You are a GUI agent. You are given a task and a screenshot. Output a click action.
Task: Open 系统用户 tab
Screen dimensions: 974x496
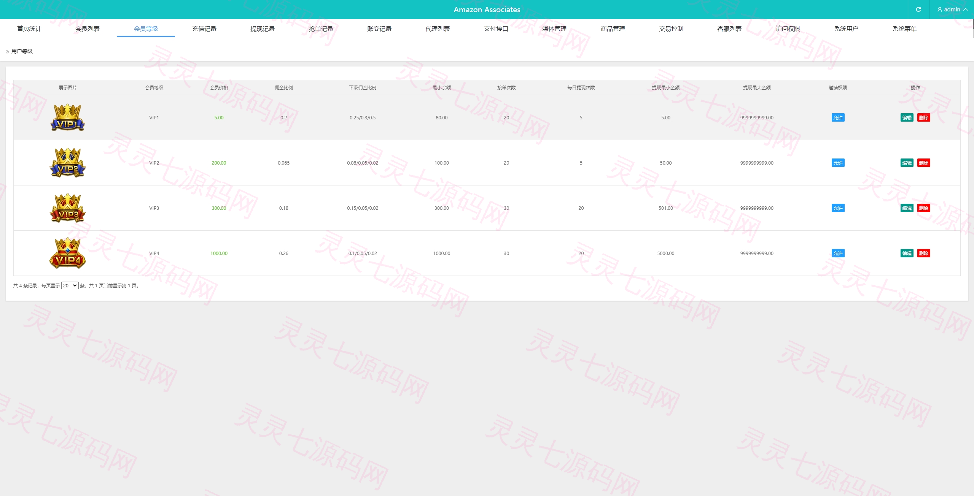point(846,29)
